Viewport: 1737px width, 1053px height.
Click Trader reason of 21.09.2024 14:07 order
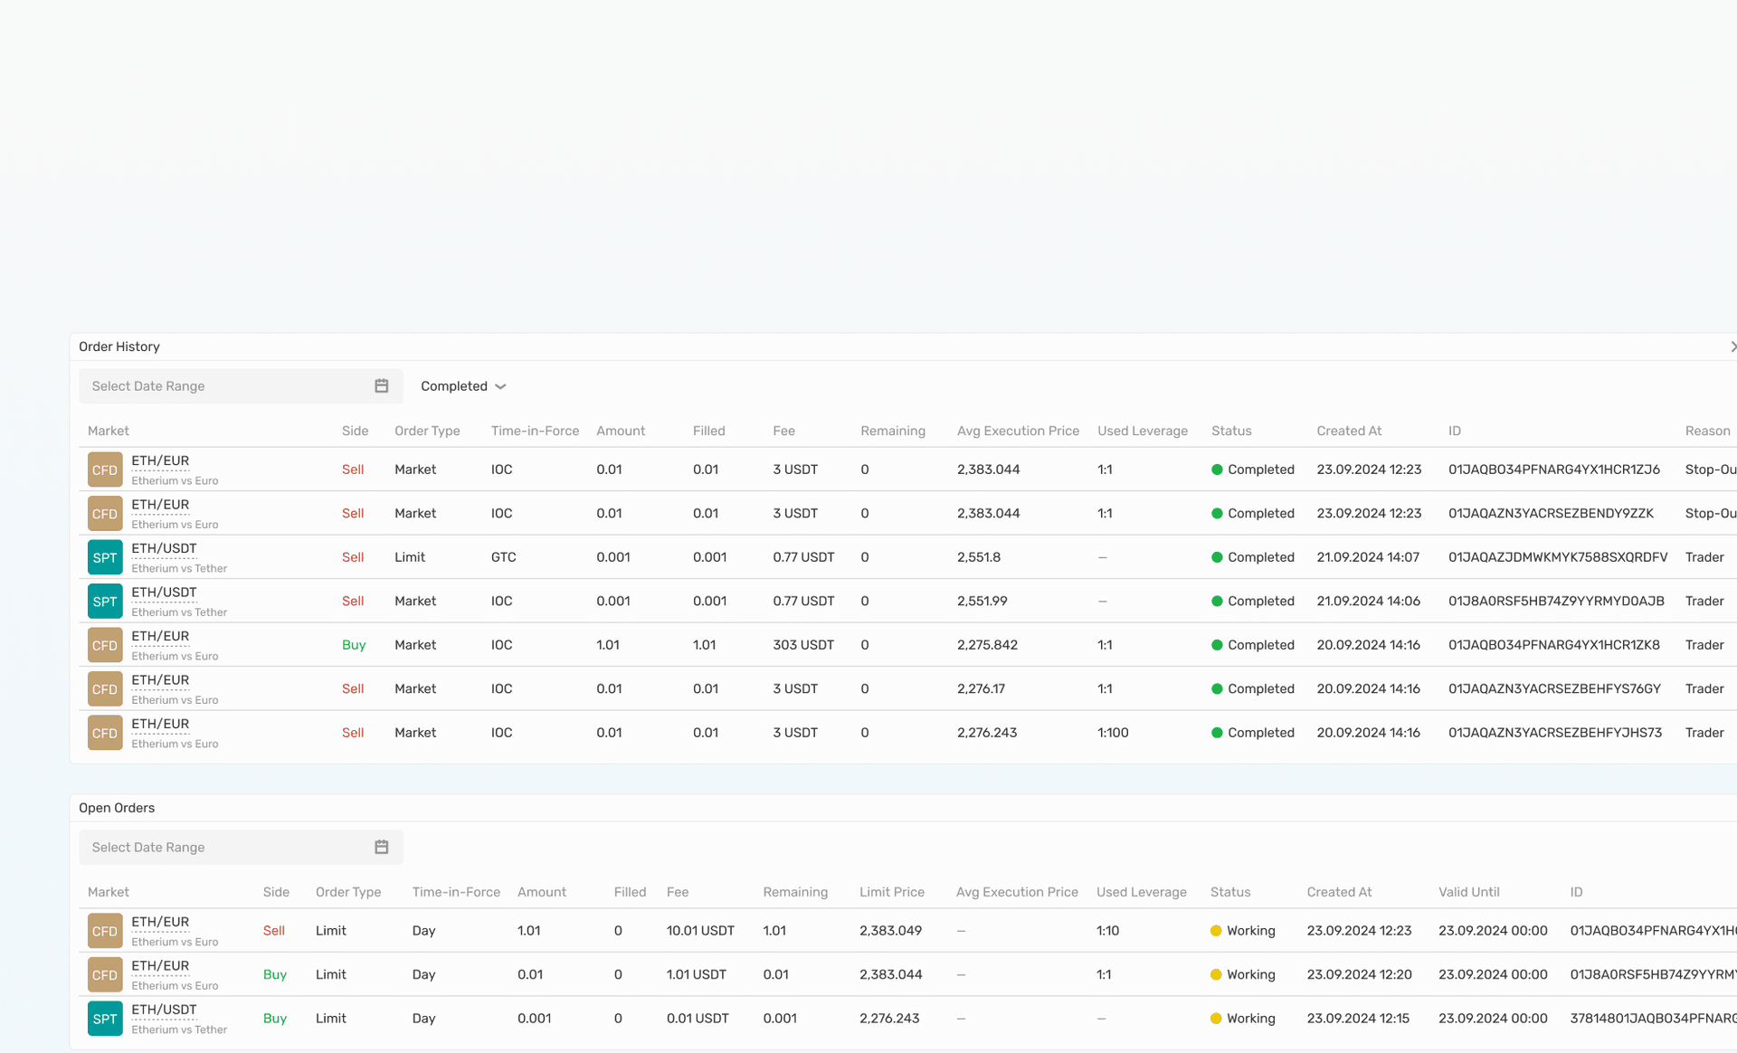1704,557
